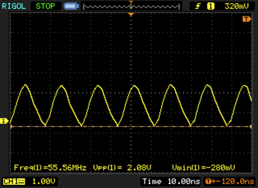Click the rising edge trigger slope icon
Image resolution: width=258 pixels, height=188 pixels.
click(x=198, y=6)
